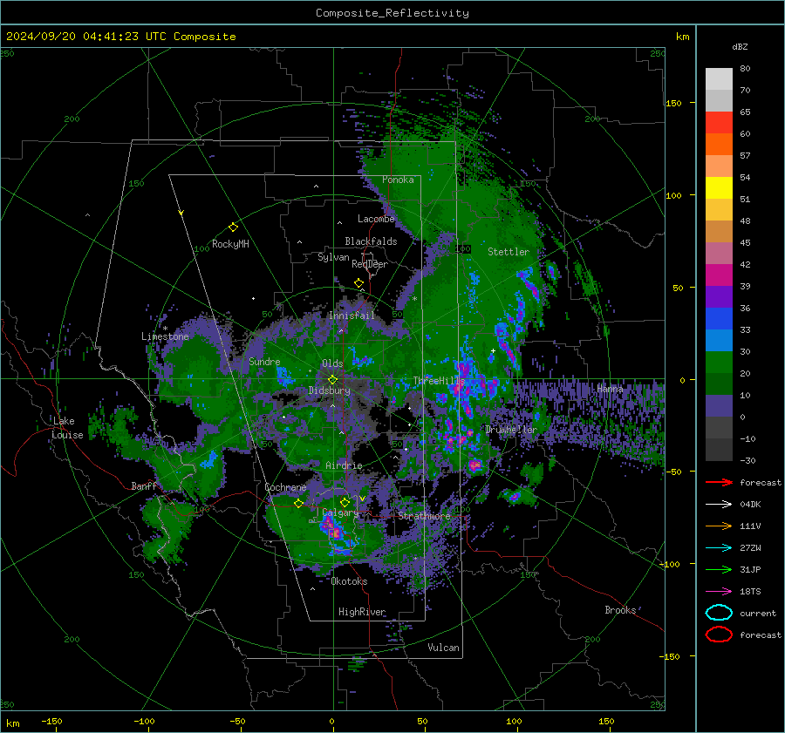Click the cyan 27ZW arrow in the legend
785x733 pixels.
[x=719, y=548]
